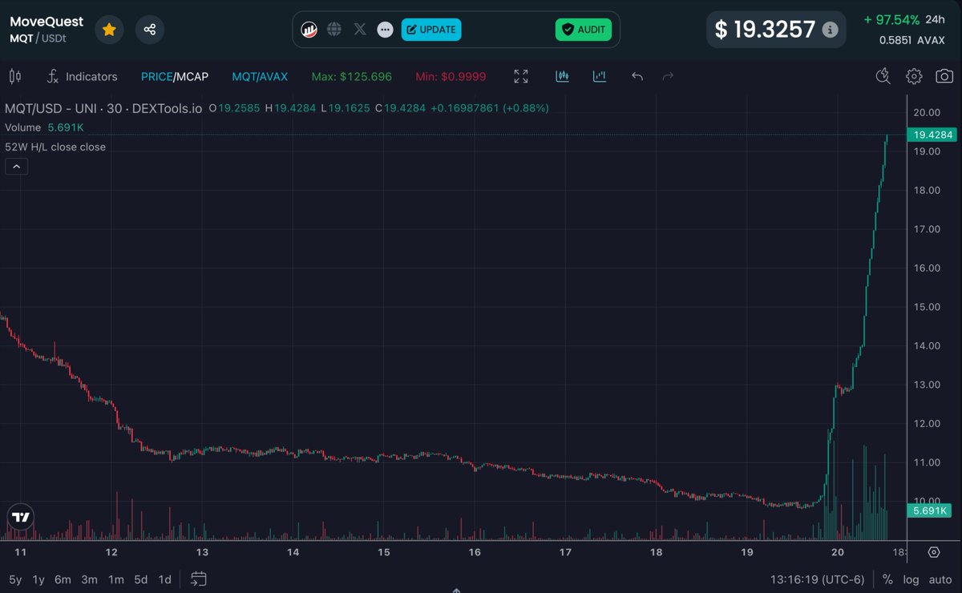Switch chart to PRICE/MCAP toggle
962x593 pixels.
(x=175, y=76)
